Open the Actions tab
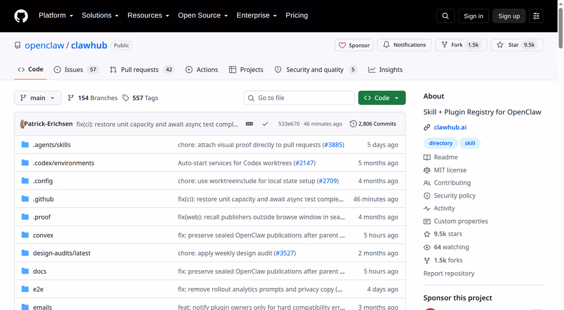Screen dimensions: 564x310 tap(202, 70)
